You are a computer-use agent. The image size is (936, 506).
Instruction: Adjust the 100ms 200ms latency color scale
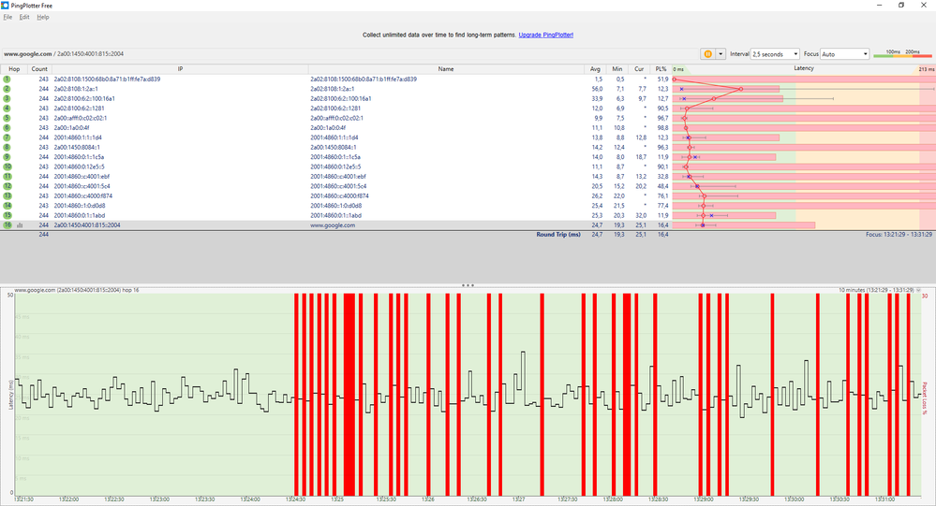click(902, 53)
